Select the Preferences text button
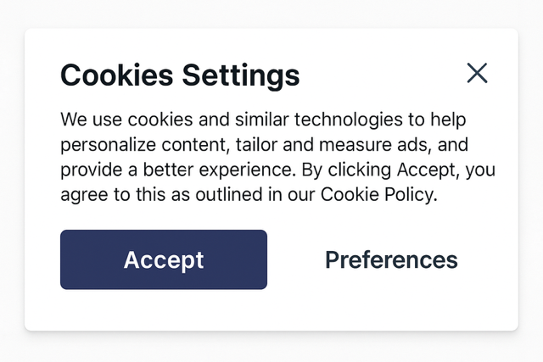 [x=391, y=260]
